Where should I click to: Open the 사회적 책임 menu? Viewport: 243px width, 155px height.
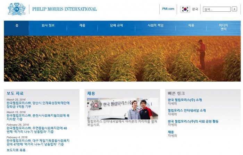155,26
